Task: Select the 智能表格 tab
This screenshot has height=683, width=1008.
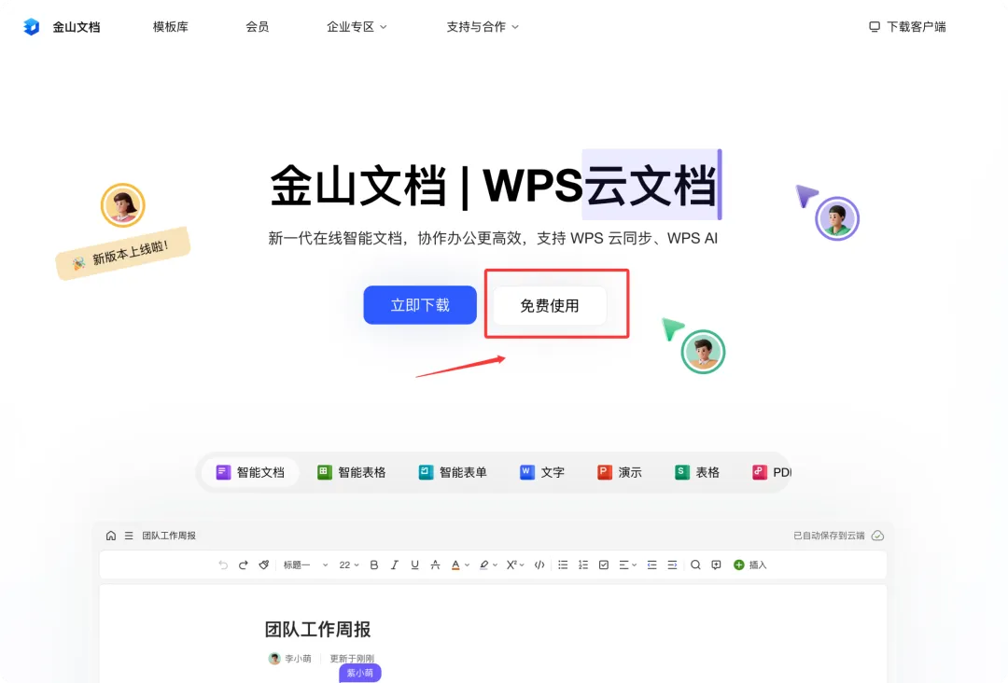Action: (x=352, y=472)
